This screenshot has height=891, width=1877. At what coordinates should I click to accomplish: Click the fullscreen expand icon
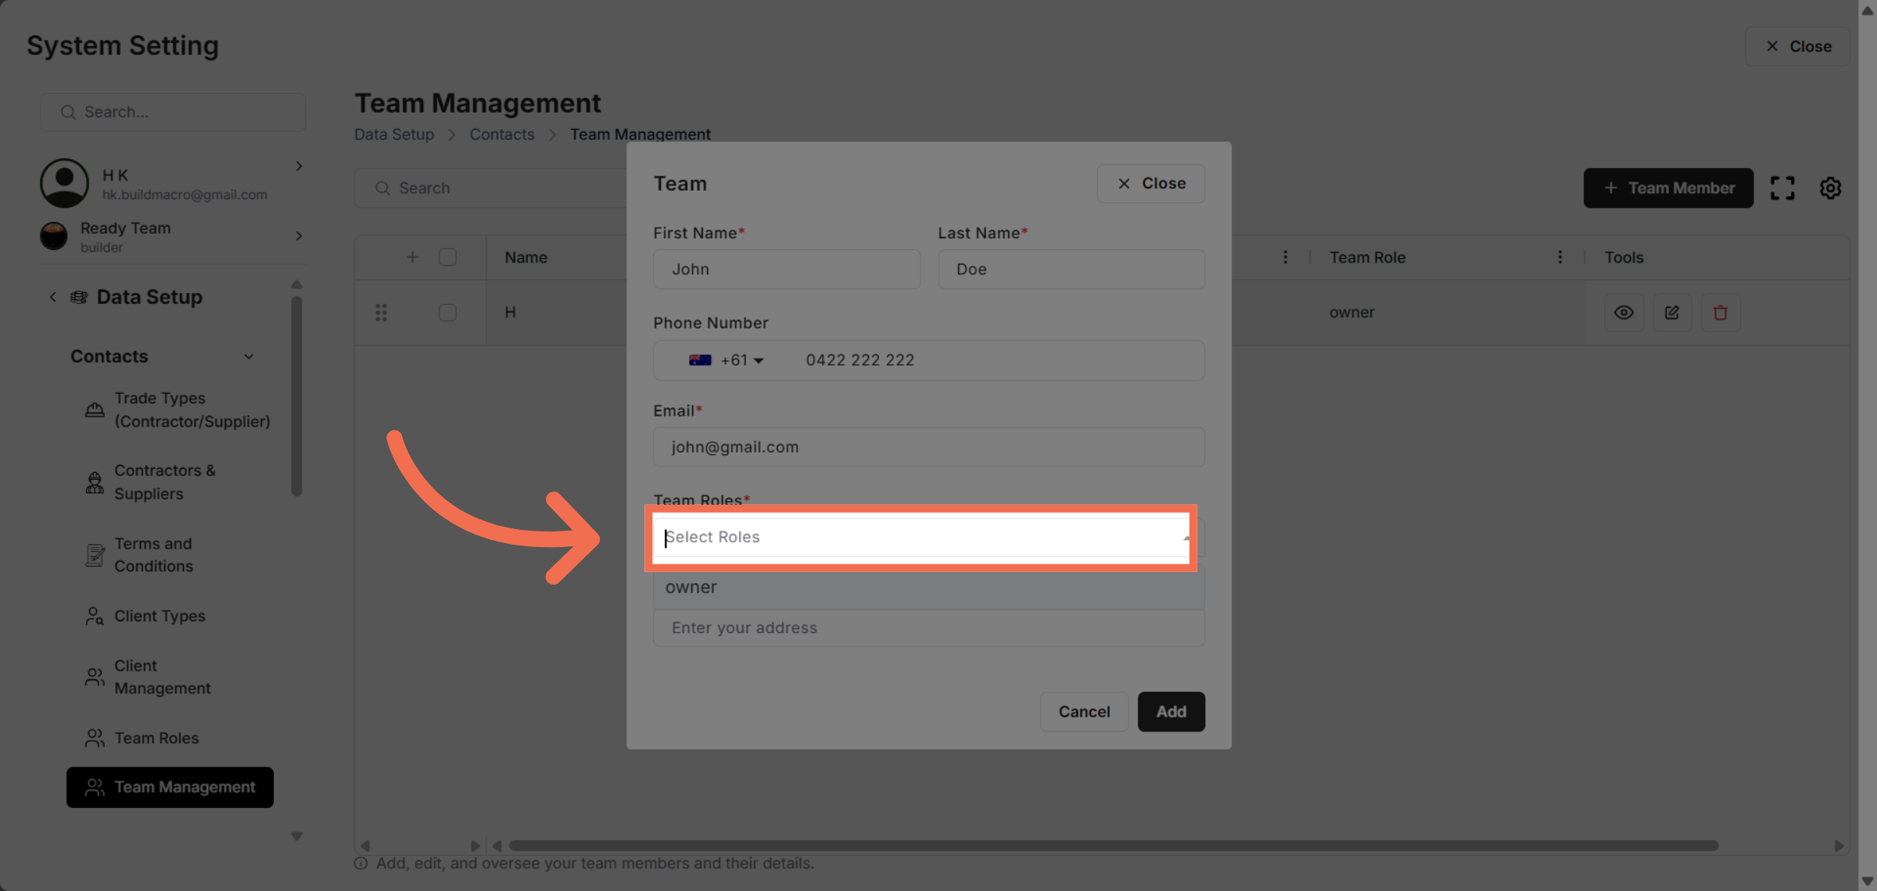point(1782,188)
